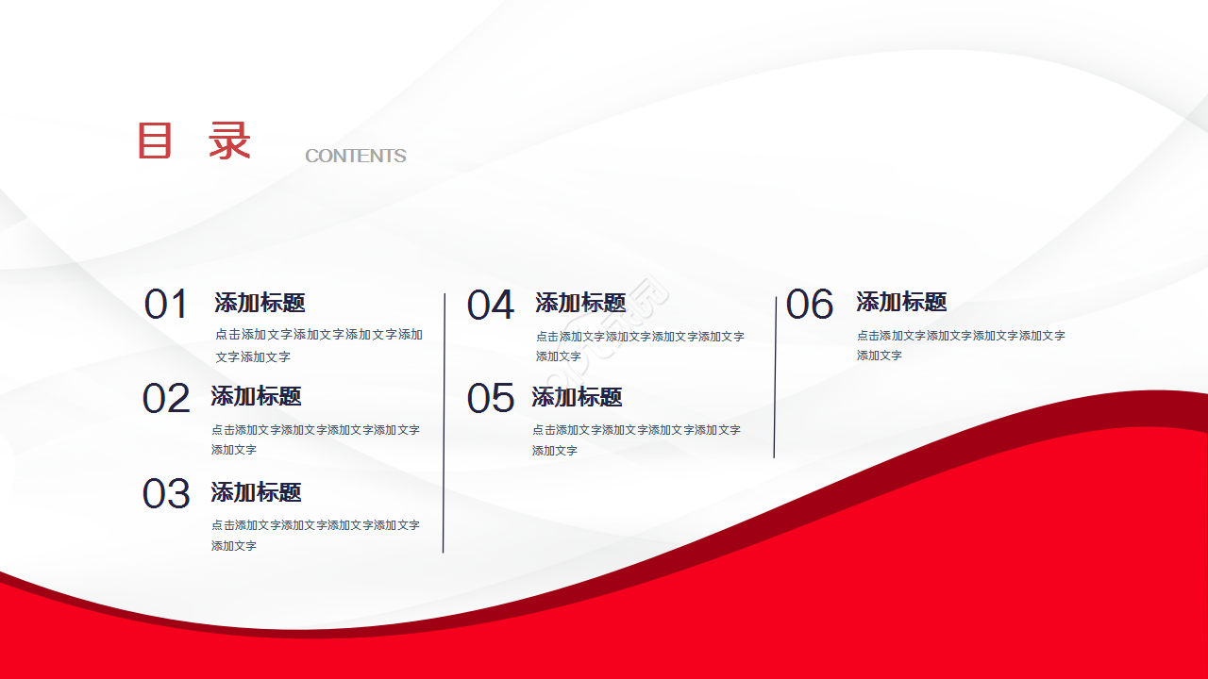Click the description text under section 01

(319, 345)
